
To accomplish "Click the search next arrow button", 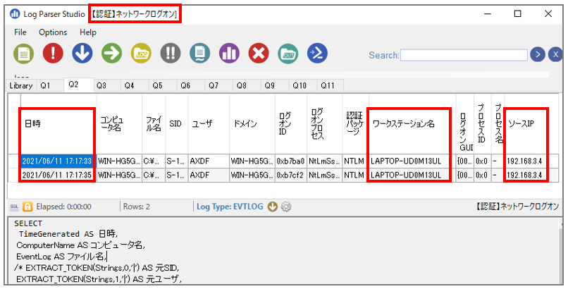I will (538, 55).
